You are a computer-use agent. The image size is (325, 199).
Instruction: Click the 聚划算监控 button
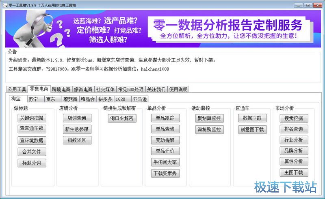[209, 118]
